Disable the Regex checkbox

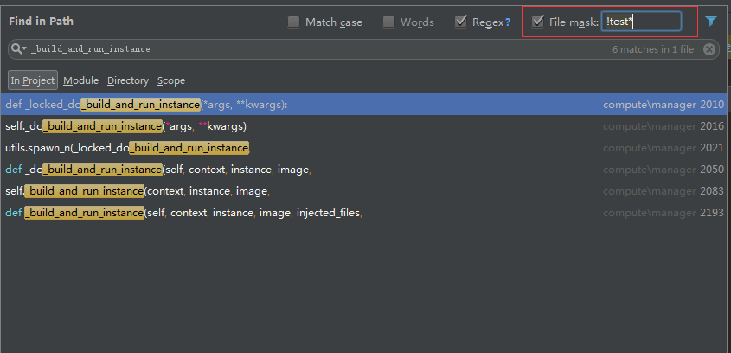click(460, 22)
